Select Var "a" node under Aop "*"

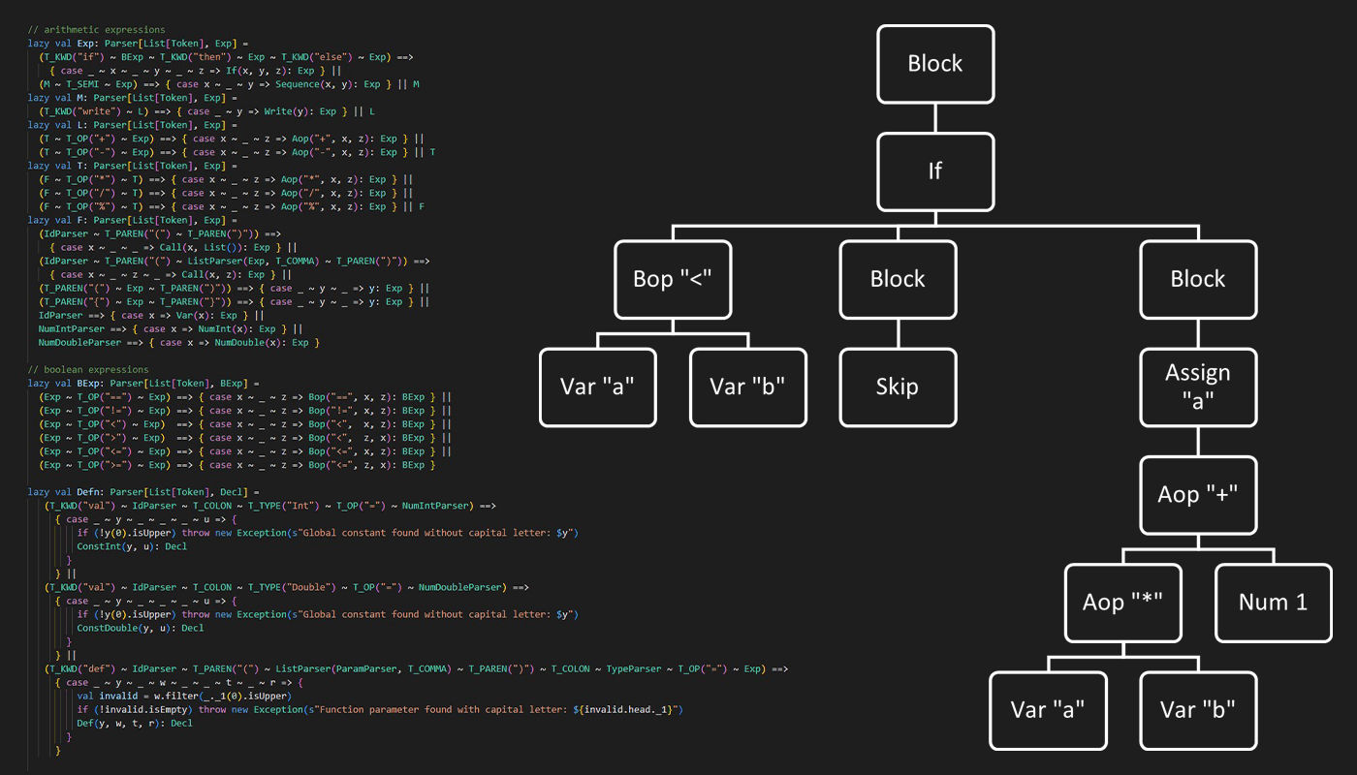tap(1047, 709)
